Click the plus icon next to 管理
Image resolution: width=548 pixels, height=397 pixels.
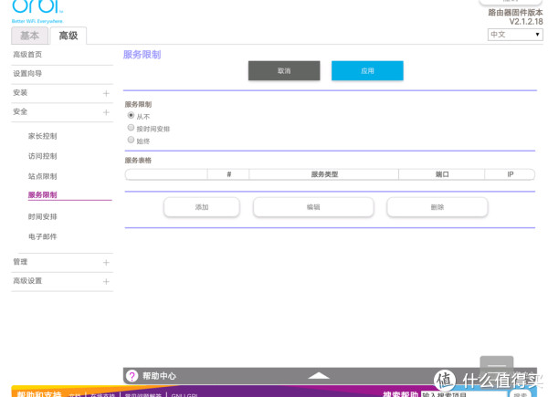click(106, 263)
